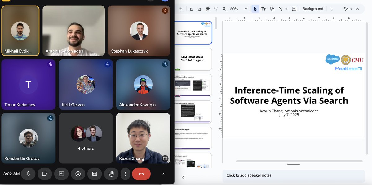Open Meet's three-dot more options
The height and width of the screenshot is (185, 372).
coord(125,174)
